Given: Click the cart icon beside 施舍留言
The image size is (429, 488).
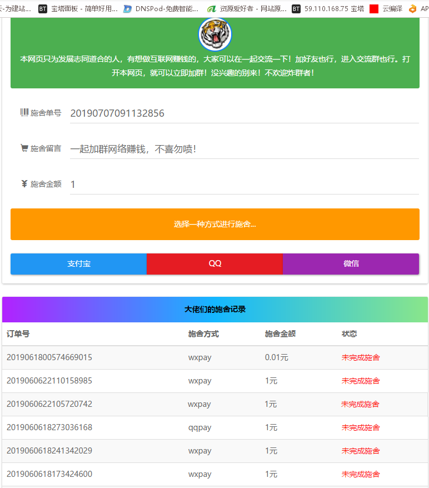Looking at the screenshot, I should 24,148.
